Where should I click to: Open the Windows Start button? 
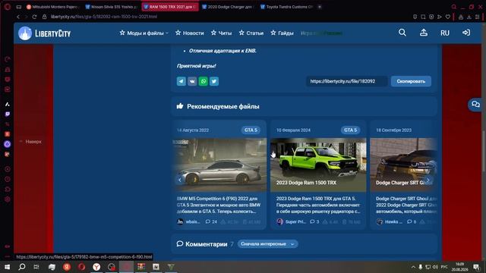[x=7, y=267]
